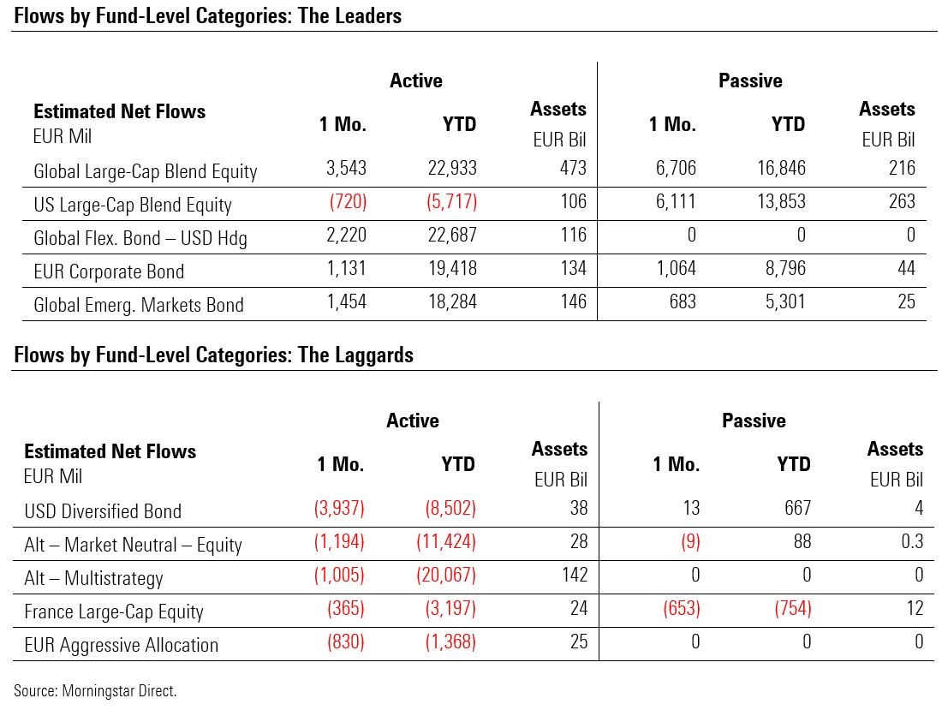Click the Alt – Market Neutral – Equity label
This screenshot has width=948, height=716.
[x=133, y=545]
